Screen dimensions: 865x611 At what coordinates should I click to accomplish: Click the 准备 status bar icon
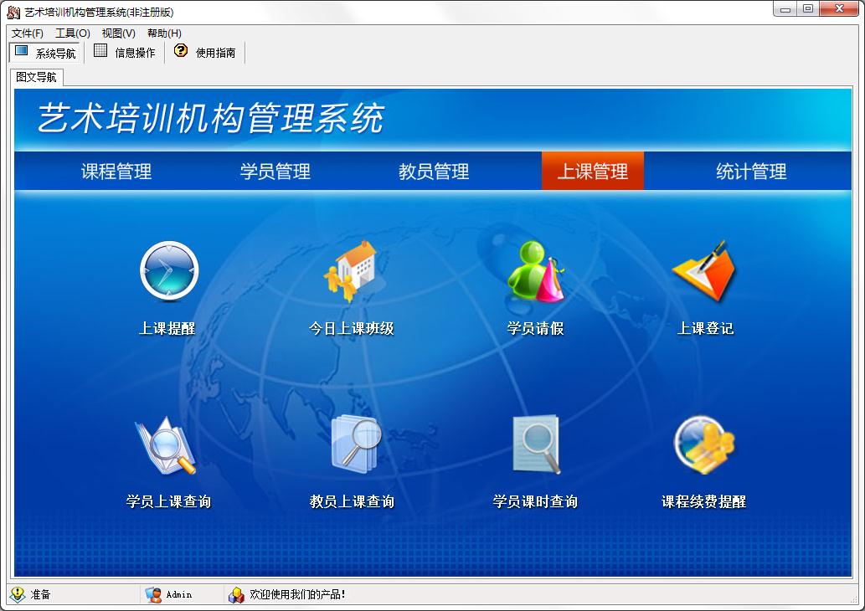pyautogui.click(x=18, y=594)
